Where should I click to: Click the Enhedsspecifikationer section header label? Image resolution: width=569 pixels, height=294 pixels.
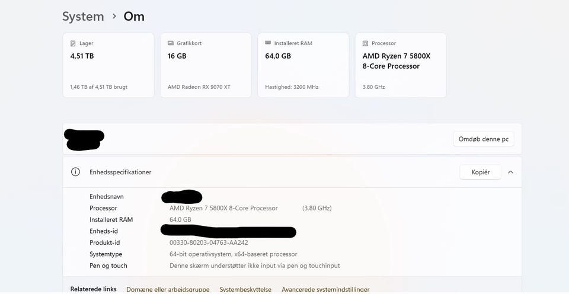pyautogui.click(x=120, y=172)
